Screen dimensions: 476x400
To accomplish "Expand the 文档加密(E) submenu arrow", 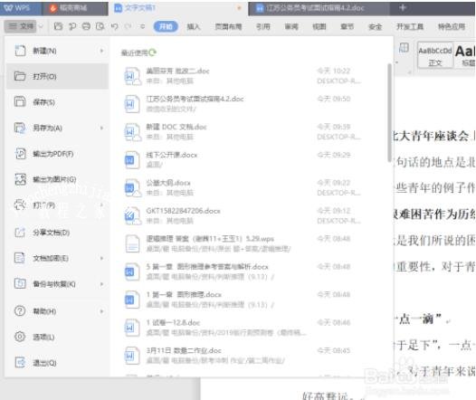I will [101, 258].
